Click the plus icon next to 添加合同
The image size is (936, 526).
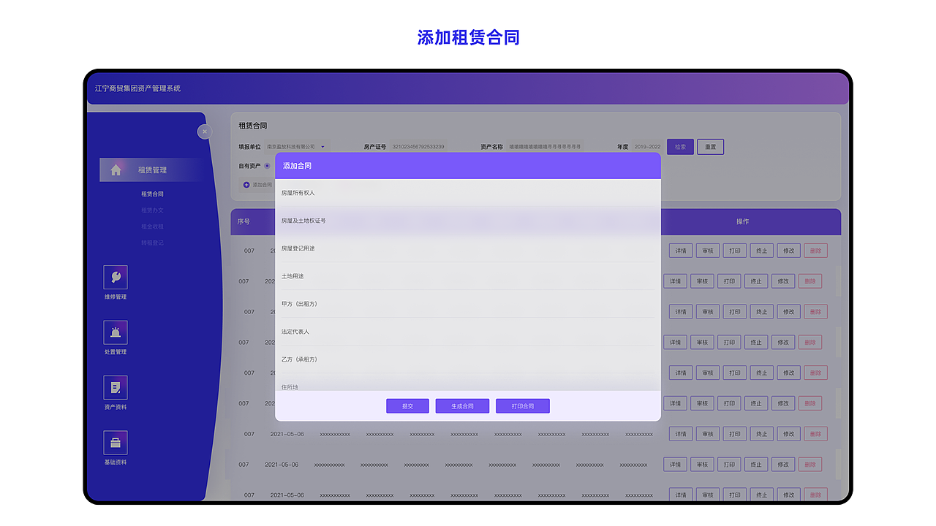click(x=246, y=185)
